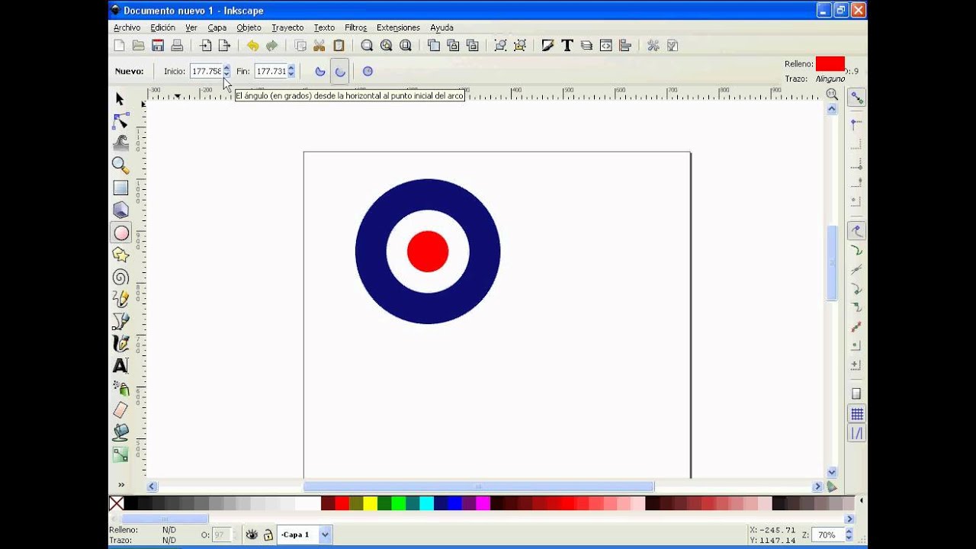Click the Paste clipboard icon
Screen dimensions: 976x549
(339, 46)
